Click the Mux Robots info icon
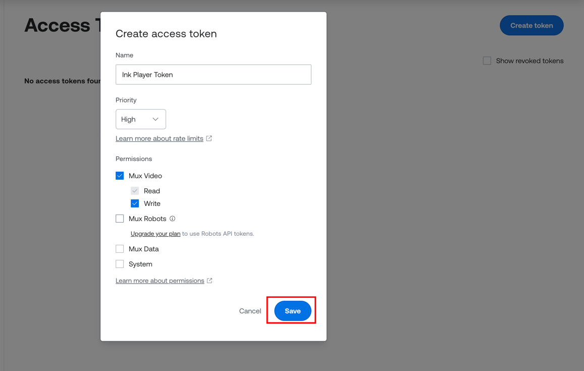Image resolution: width=584 pixels, height=371 pixels. 173,219
